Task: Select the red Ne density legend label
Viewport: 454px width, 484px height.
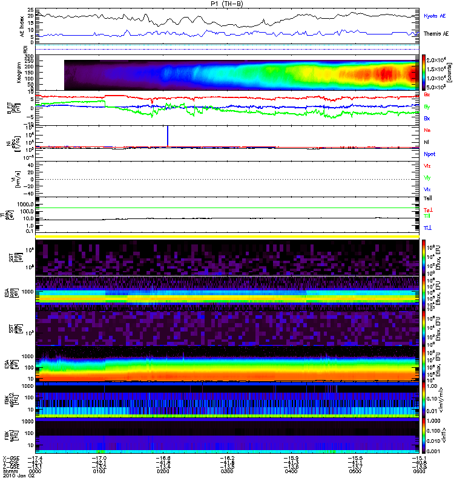Action: tap(427, 130)
